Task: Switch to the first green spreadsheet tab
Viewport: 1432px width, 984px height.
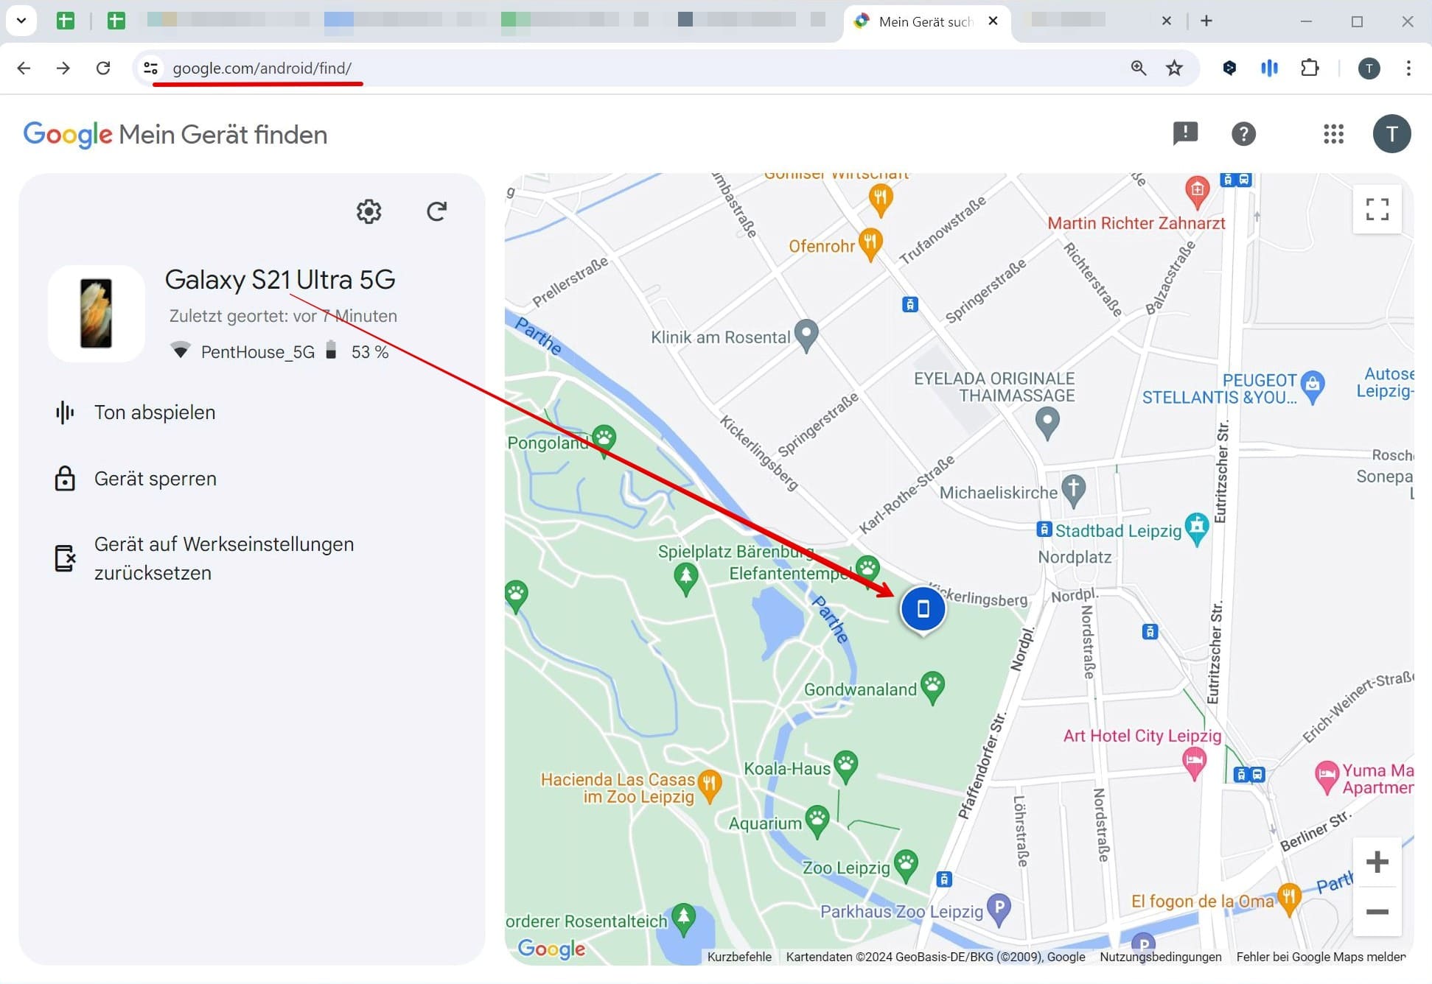Action: tap(66, 21)
